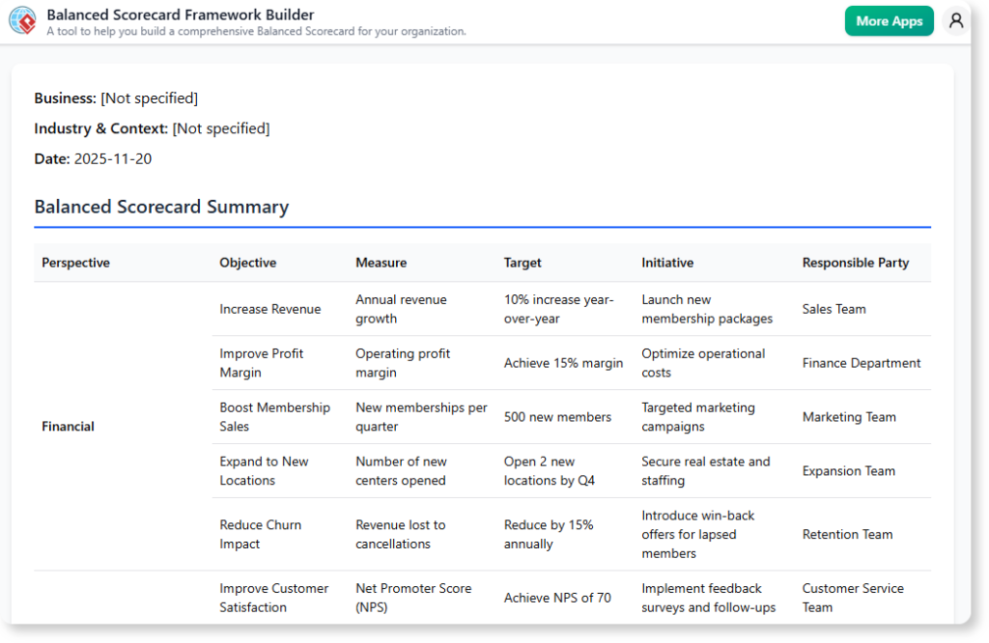Click the Net Promoter Score (NPS) measure
Viewport: 989px width, 643px height.
click(x=413, y=598)
